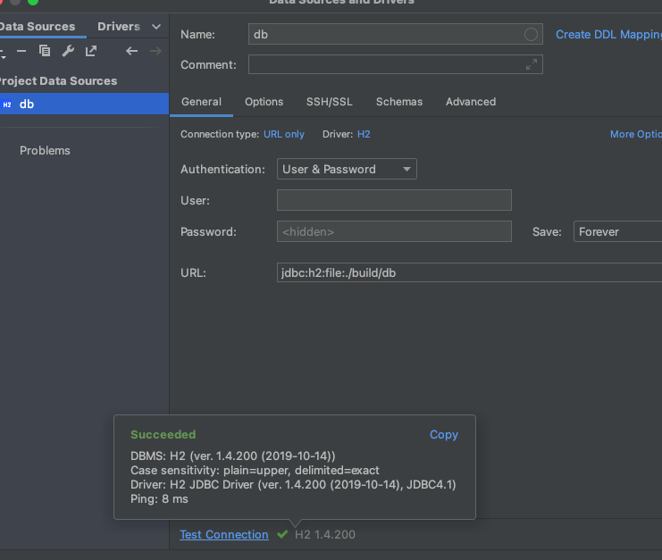Open driver settings via wrench icon
The width and height of the screenshot is (662, 560).
point(68,51)
